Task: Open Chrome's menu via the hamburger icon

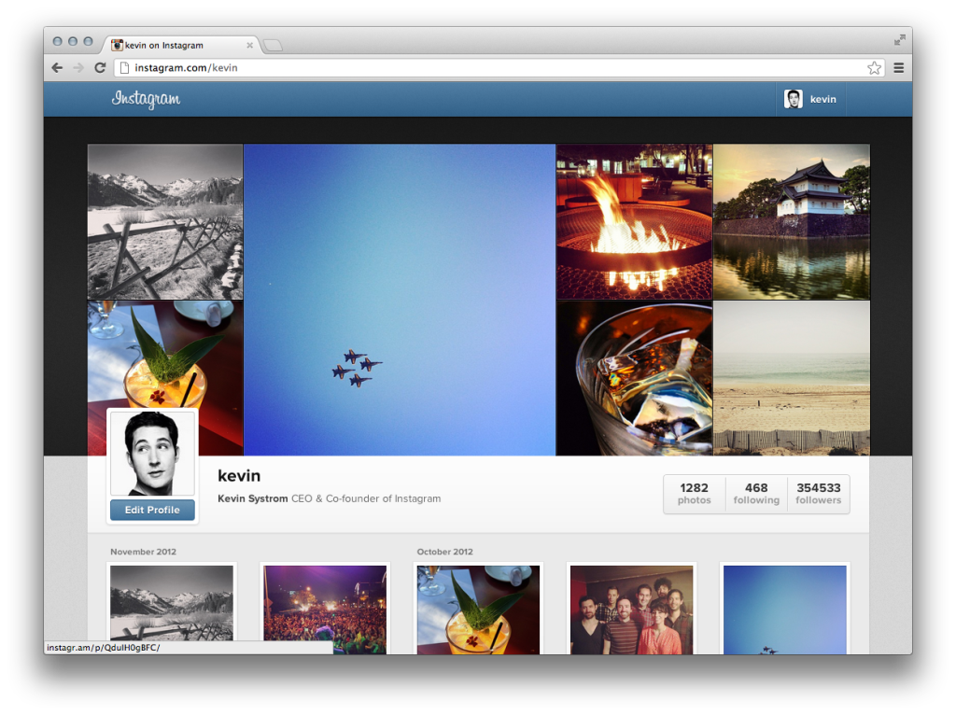Action: (898, 67)
